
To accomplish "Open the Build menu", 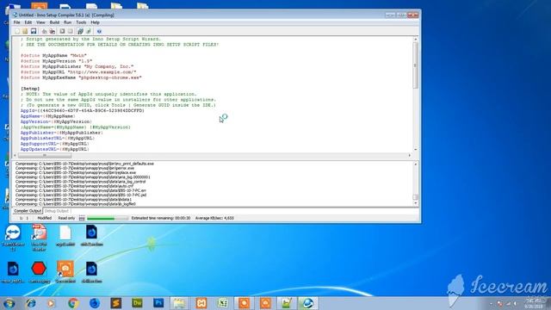I will pos(54,22).
